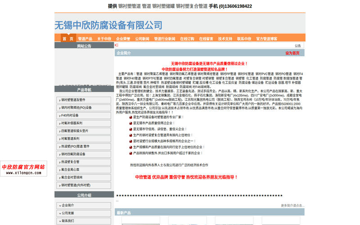Image resolution: width=360 pixels, height=225 pixels.
Task: Select 技术支持 in the top menu
Action: (x=225, y=39)
